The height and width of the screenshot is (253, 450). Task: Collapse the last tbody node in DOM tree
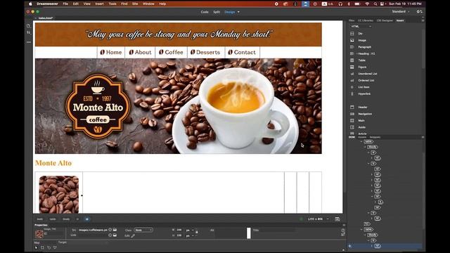(366, 235)
